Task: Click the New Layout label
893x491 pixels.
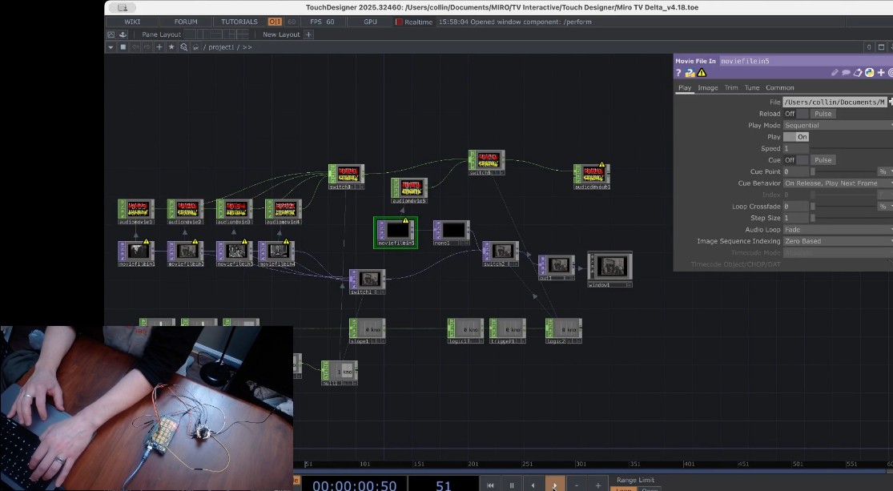Action: (x=281, y=34)
